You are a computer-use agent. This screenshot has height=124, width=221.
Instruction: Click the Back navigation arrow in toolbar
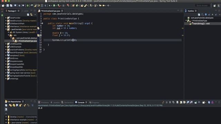[x=104, y=6]
